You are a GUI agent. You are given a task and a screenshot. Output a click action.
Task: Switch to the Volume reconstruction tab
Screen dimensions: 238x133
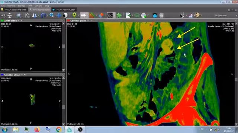coord(64,10)
